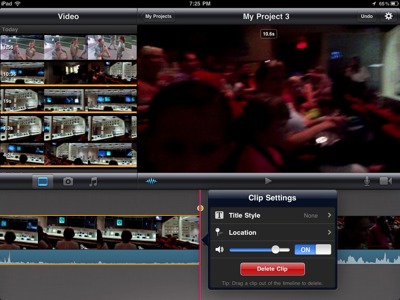Delete the selected clip

pyautogui.click(x=272, y=269)
